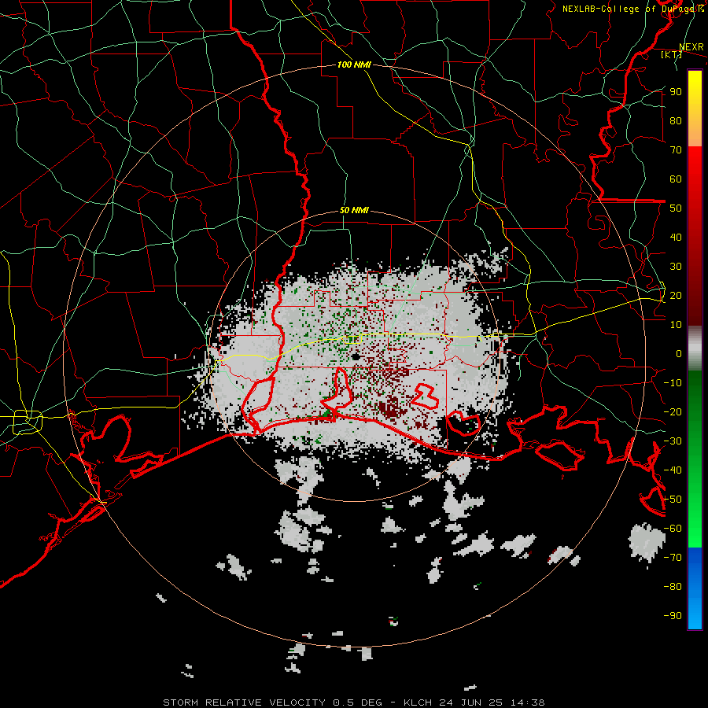Click the -40 value on the velocity scale
Screen dimensions: 708x708
tap(673, 470)
